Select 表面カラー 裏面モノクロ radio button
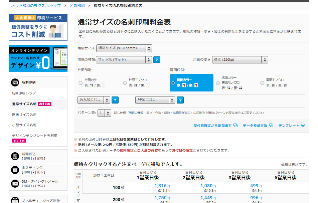318x203 pixels. coord(218,83)
